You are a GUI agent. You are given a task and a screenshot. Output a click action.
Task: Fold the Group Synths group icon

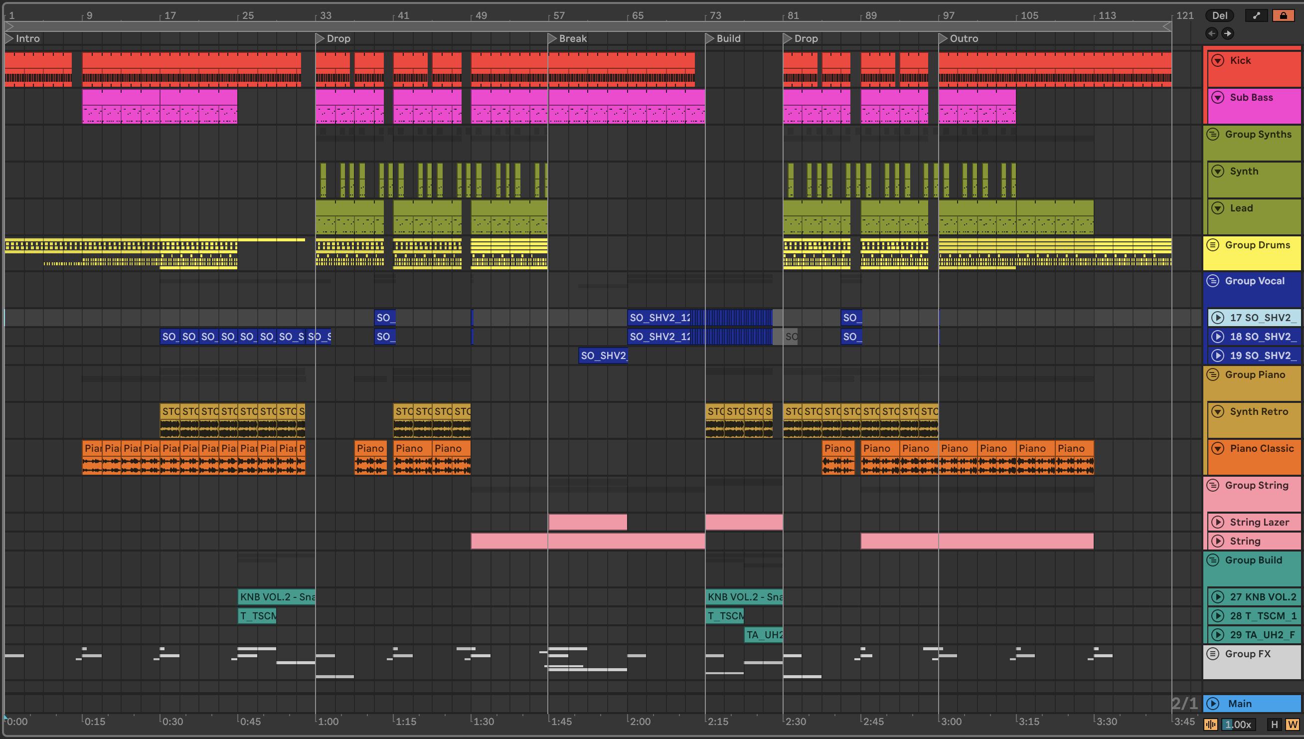(1213, 135)
